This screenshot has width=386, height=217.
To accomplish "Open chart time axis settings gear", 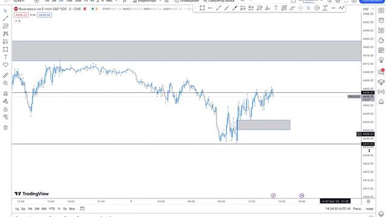I will point(369,201).
